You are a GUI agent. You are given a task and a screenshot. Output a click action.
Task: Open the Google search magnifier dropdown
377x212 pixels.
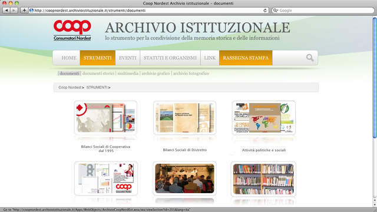pyautogui.click(x=276, y=11)
